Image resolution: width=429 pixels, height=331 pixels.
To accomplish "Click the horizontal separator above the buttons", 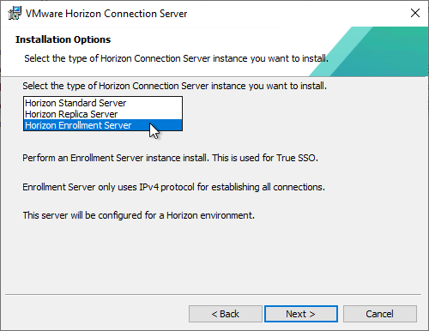I will (213, 294).
